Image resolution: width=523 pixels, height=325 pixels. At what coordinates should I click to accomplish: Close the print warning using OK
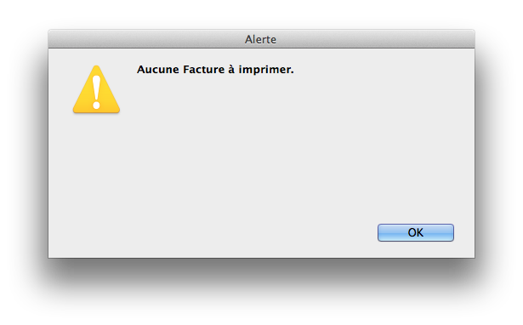[x=416, y=232]
